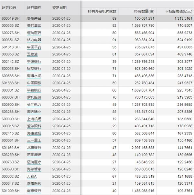Click the 证券简称 column header

click(x=34, y=8)
